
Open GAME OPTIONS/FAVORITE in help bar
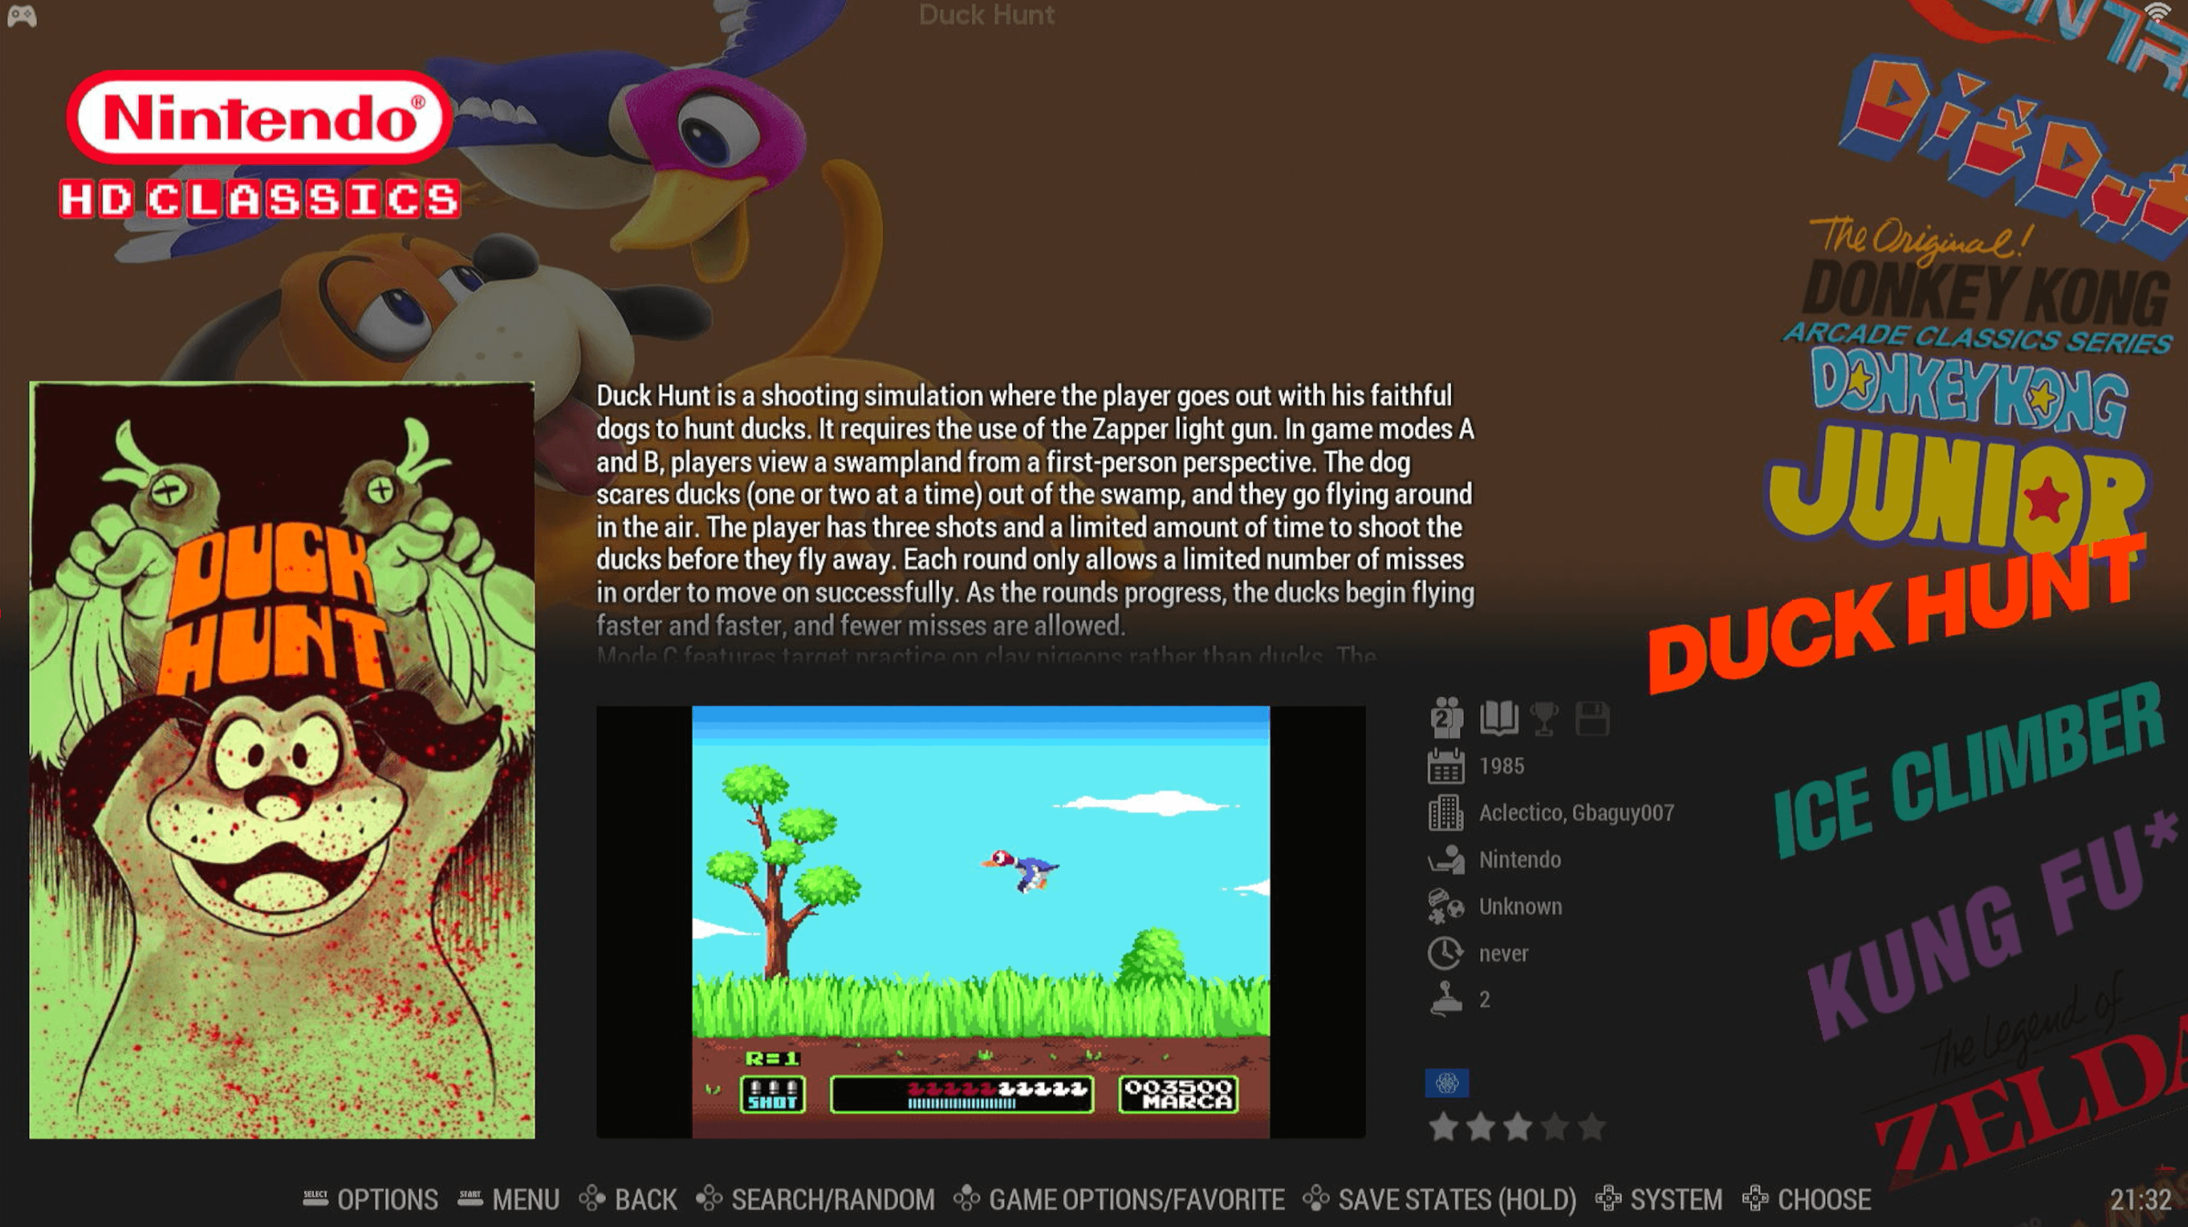[1136, 1200]
